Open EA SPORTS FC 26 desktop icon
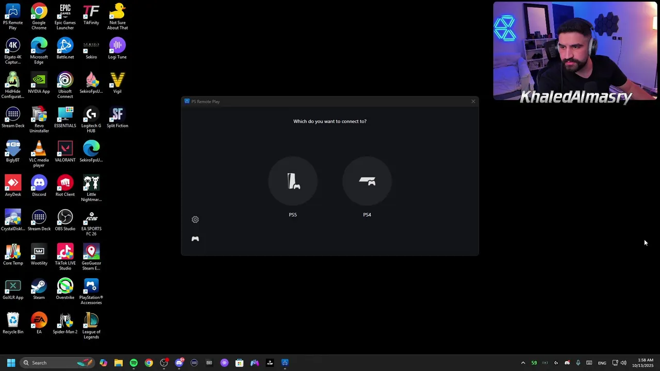 click(x=91, y=223)
